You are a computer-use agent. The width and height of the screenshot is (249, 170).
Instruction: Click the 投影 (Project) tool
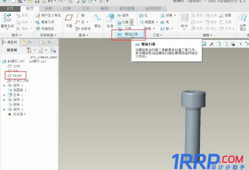(x=225, y=15)
